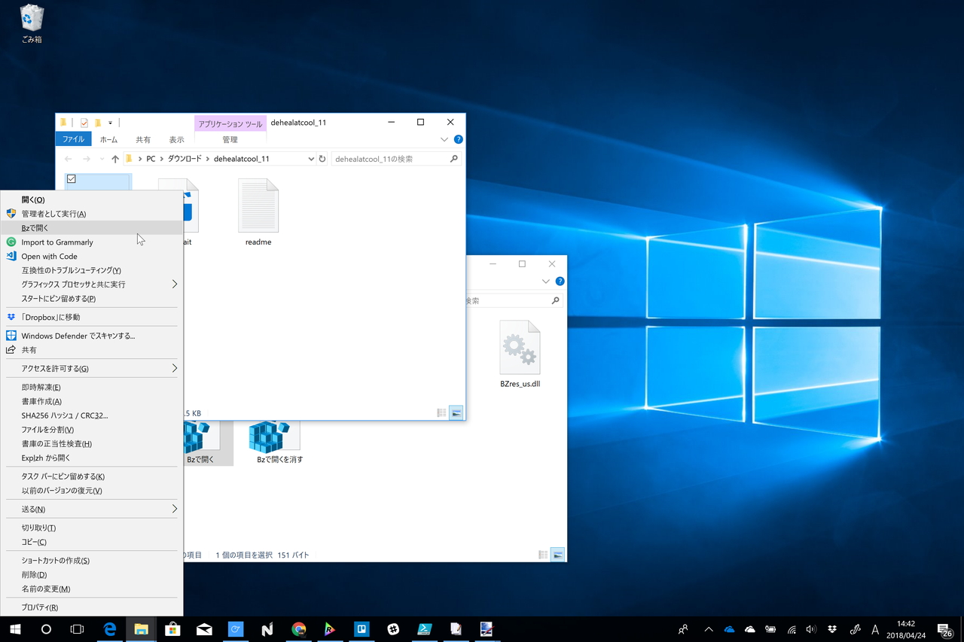Click the help icon in dehealatcool_11 window
This screenshot has height=642, width=964.
[x=458, y=139]
